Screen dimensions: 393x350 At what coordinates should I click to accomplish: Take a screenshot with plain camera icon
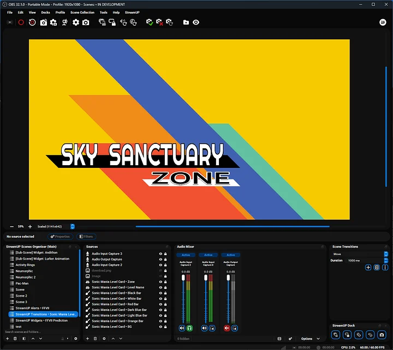pyautogui.click(x=86, y=22)
